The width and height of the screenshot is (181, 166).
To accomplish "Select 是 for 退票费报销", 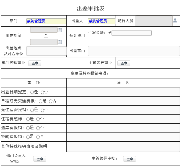I will click(28, 128).
